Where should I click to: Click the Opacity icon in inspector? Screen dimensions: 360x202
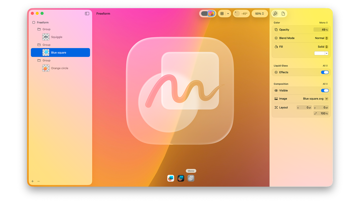[x=276, y=30]
